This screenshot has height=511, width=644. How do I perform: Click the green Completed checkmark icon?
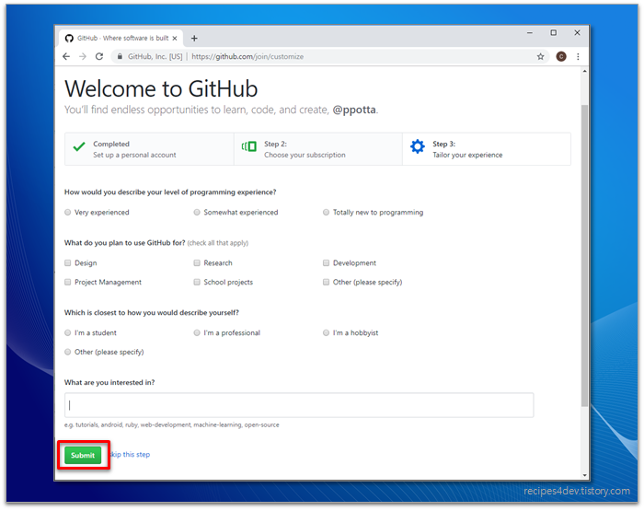pos(79,146)
